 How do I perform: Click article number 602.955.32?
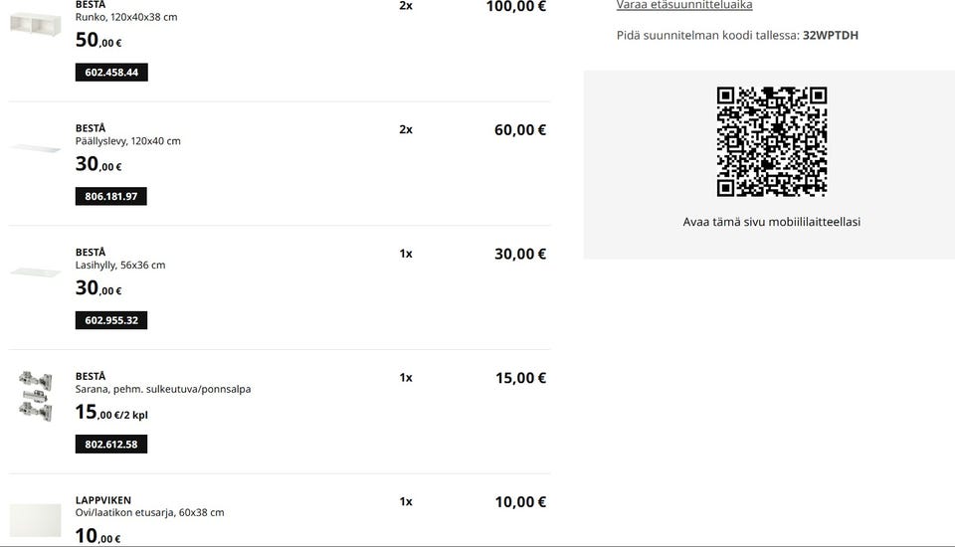[x=111, y=320]
